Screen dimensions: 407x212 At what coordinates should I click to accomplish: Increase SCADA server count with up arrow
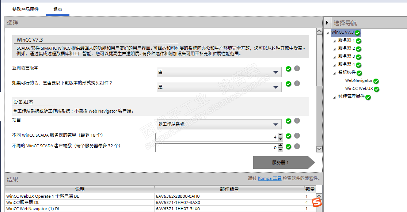280,135
